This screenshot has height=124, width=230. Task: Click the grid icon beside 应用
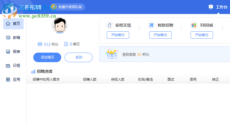(x=8, y=79)
